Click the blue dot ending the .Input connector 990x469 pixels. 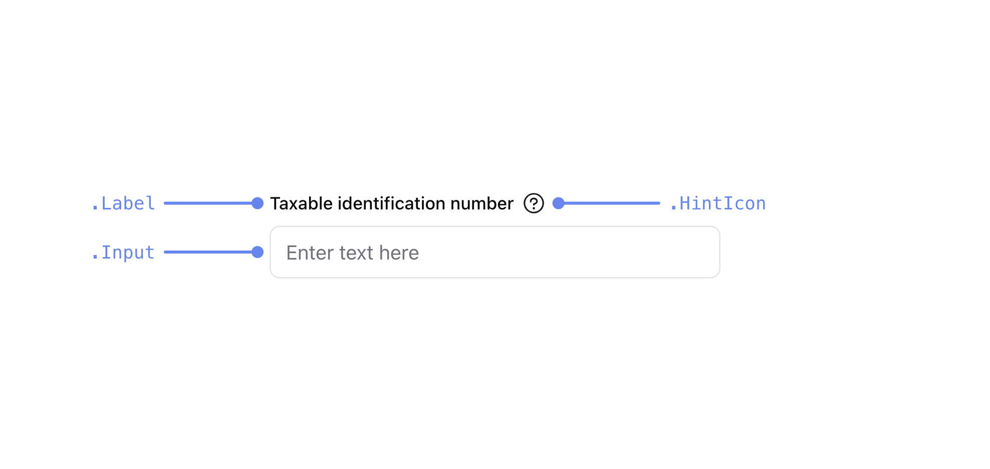pos(258,252)
